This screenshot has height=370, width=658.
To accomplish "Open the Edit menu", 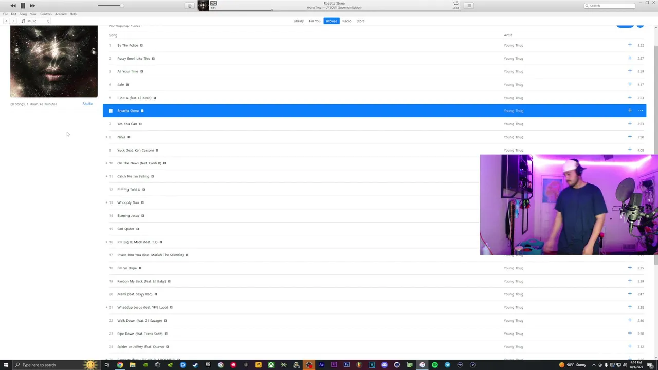I will [x=13, y=14].
